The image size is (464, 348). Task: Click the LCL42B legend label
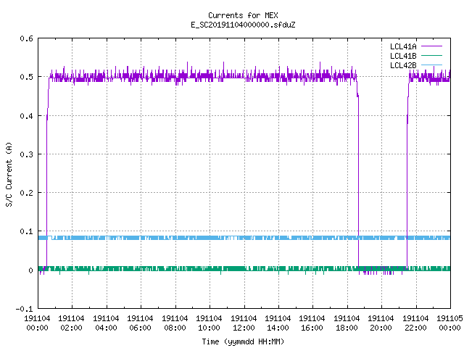403,65
